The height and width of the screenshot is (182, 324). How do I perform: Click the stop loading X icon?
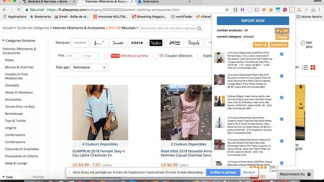[x=18, y=10]
